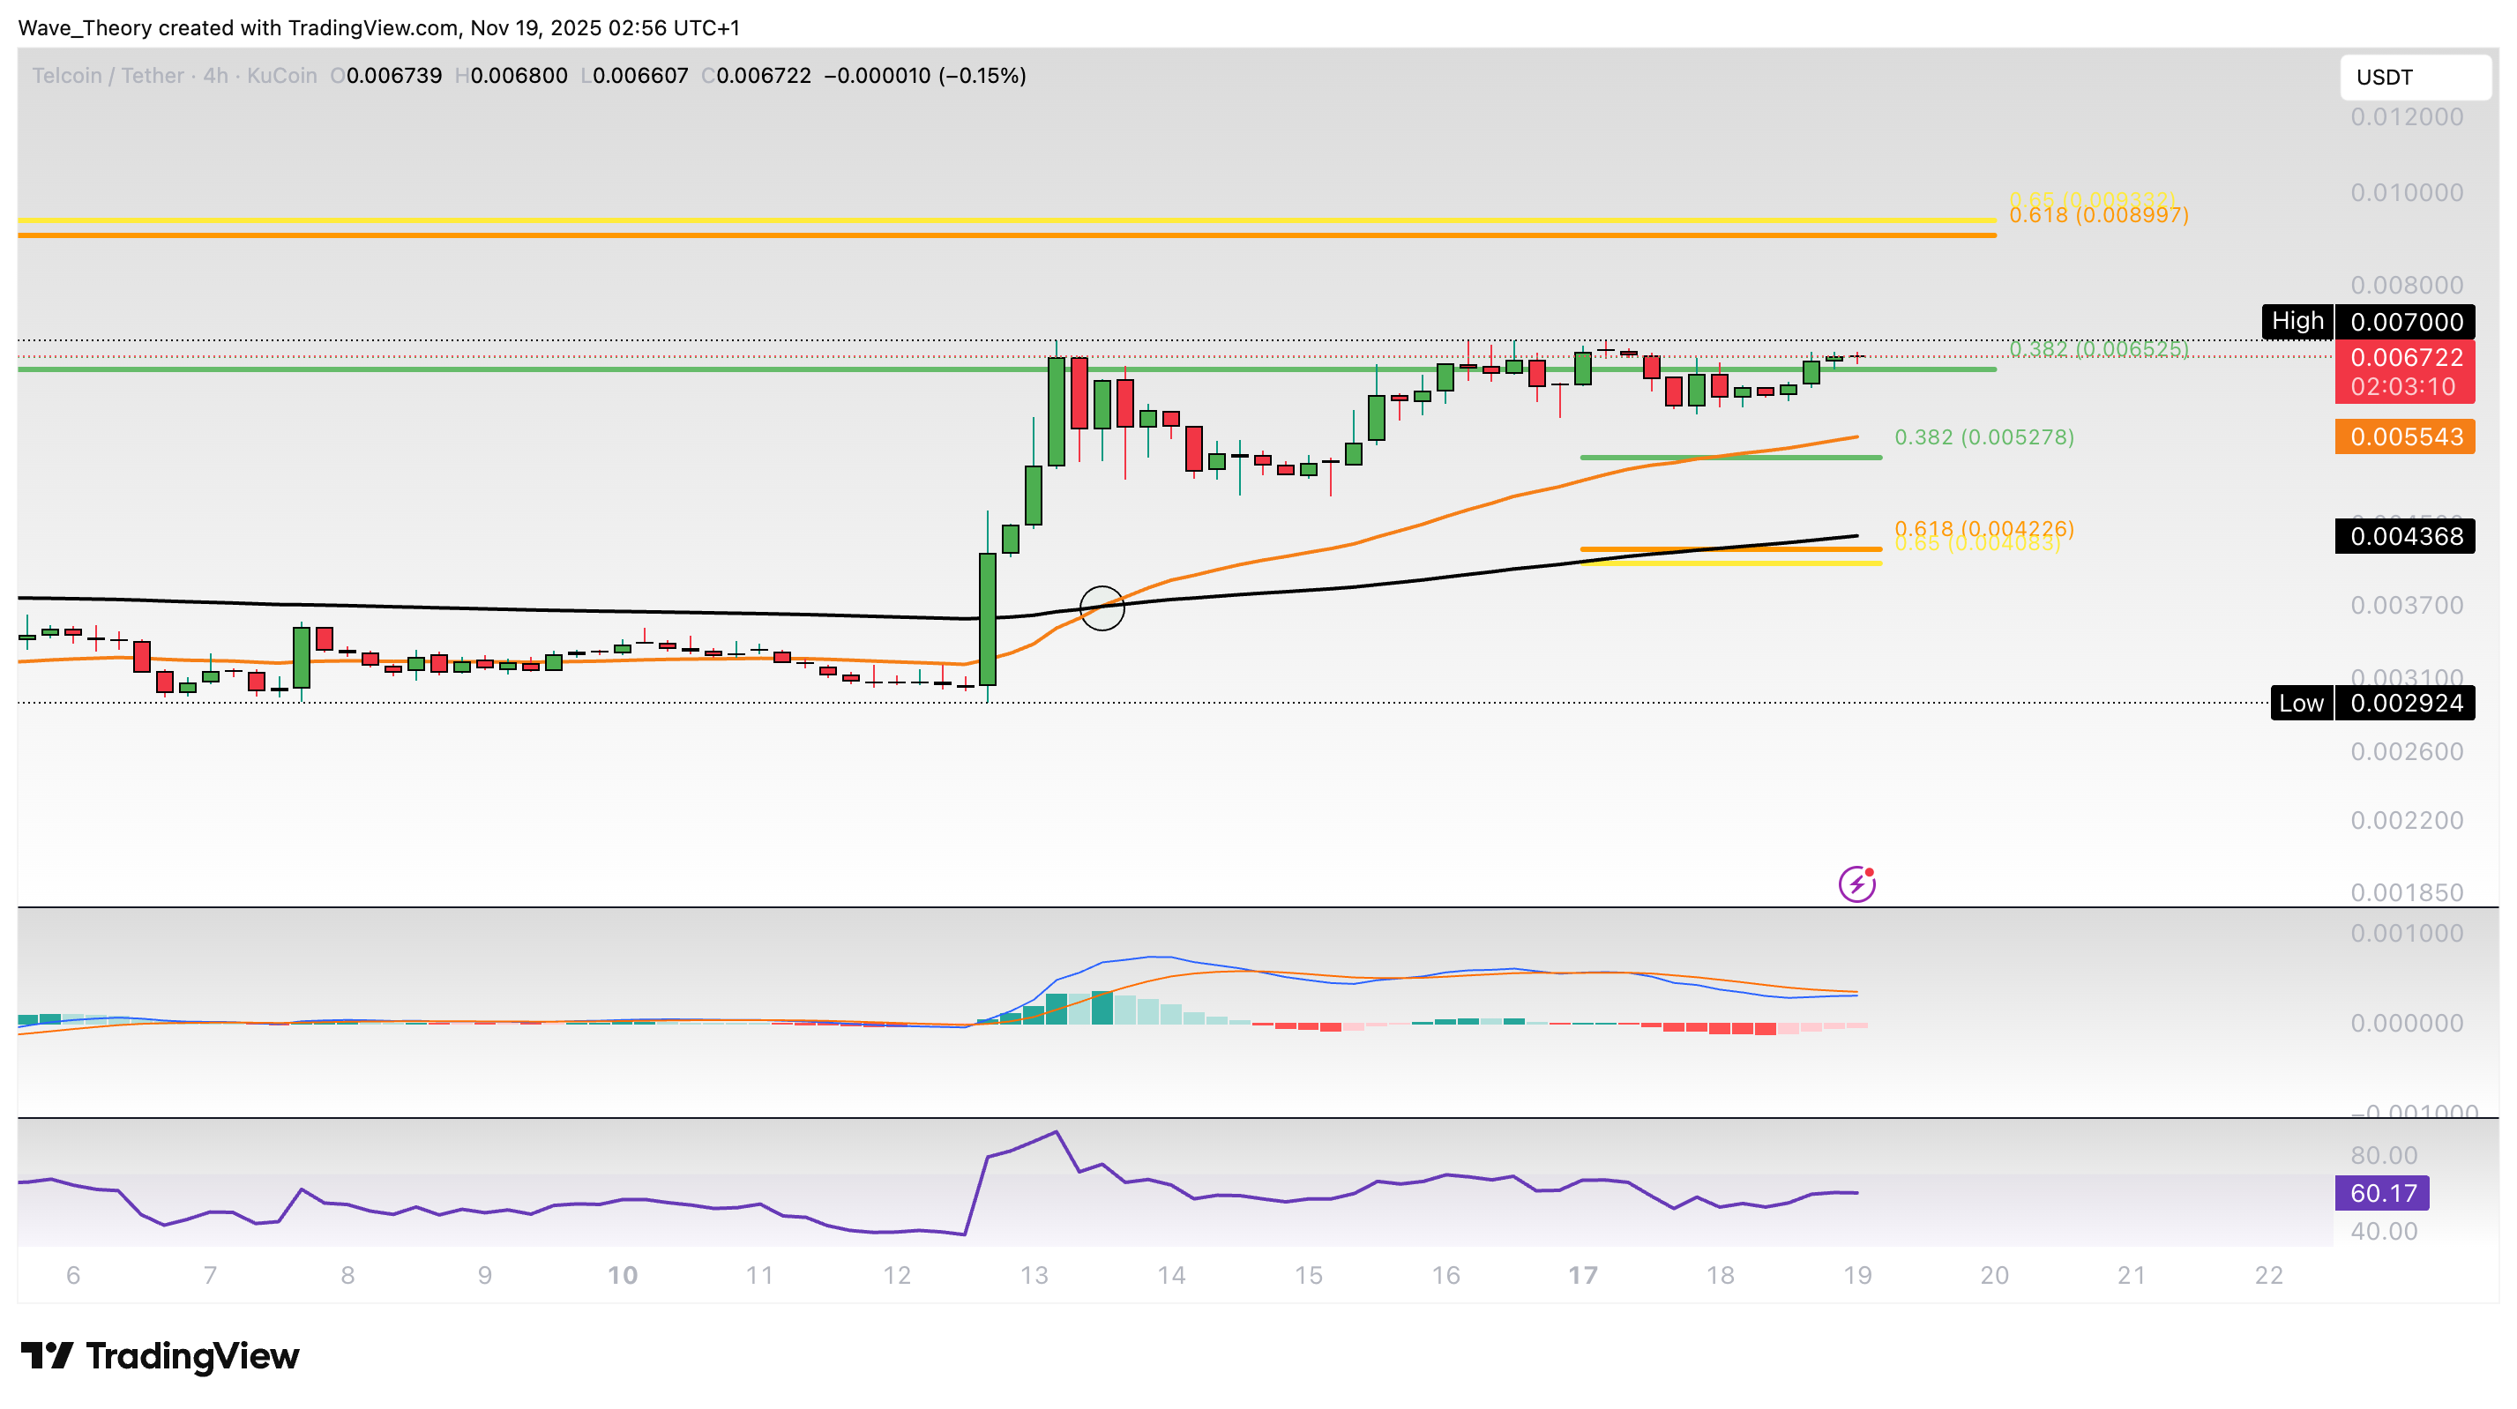Click the purple RSI value tag 60.17

pyautogui.click(x=2381, y=1193)
